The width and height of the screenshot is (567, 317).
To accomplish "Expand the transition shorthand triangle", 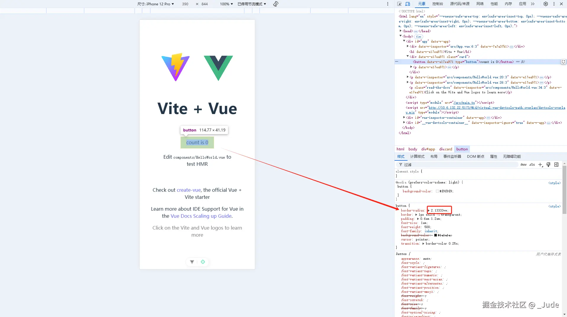I will (423, 244).
